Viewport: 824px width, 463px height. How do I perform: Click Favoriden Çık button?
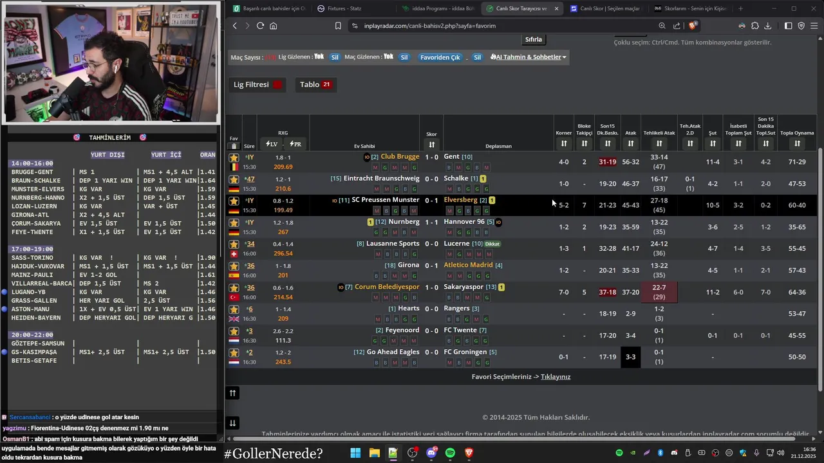pos(440,57)
